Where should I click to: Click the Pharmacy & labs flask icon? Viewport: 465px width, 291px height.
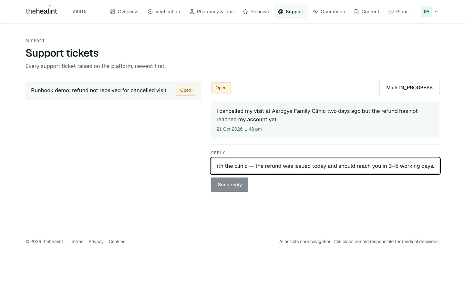click(x=192, y=12)
